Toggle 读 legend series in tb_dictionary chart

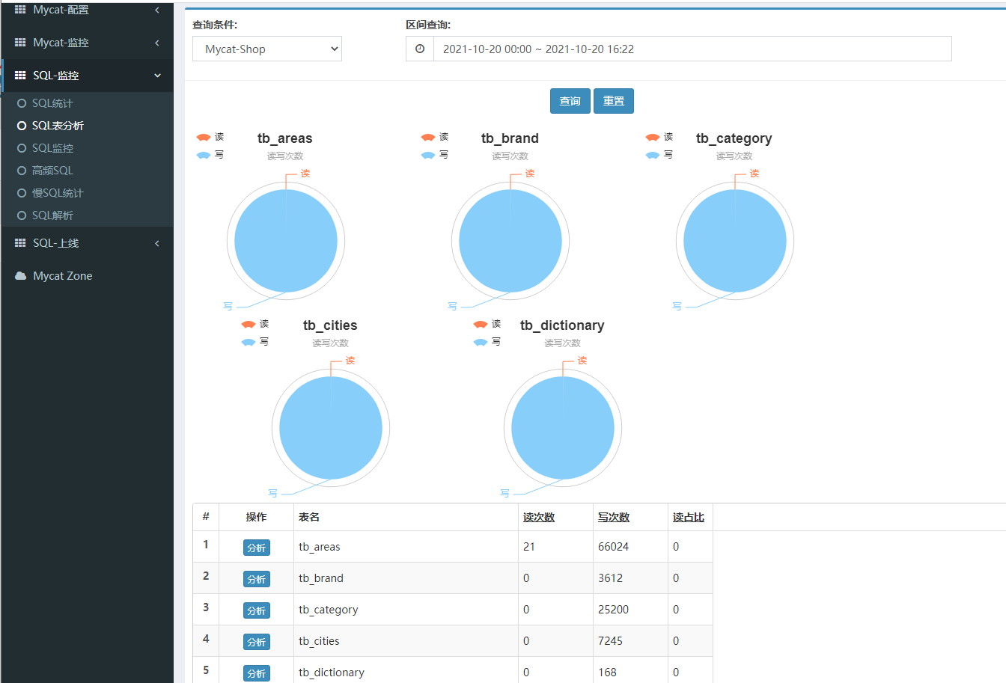click(x=487, y=324)
